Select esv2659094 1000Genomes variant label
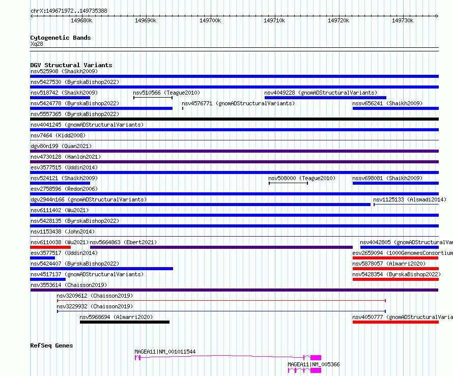The image size is (453, 376). click(x=403, y=253)
